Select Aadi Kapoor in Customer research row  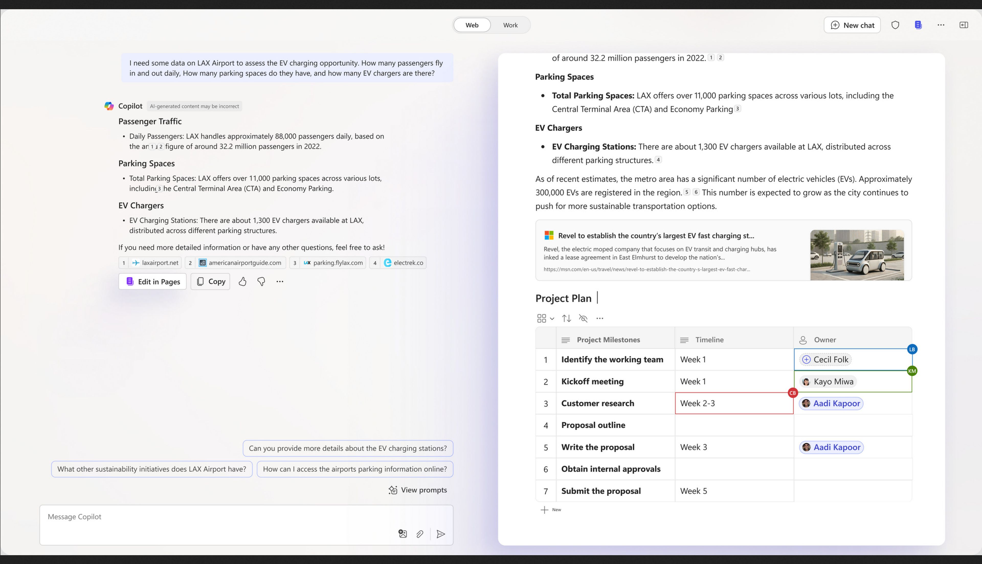tap(831, 403)
